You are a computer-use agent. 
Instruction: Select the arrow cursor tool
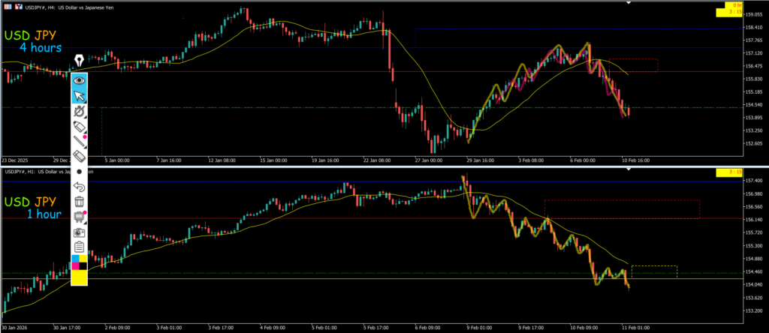(x=79, y=94)
